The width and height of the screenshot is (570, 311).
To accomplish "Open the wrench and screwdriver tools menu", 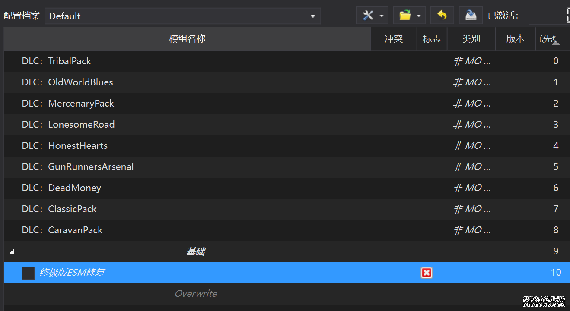I will click(x=368, y=16).
